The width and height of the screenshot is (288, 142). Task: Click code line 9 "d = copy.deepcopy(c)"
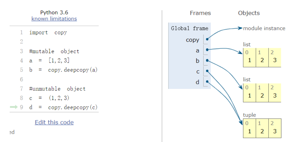63,107
